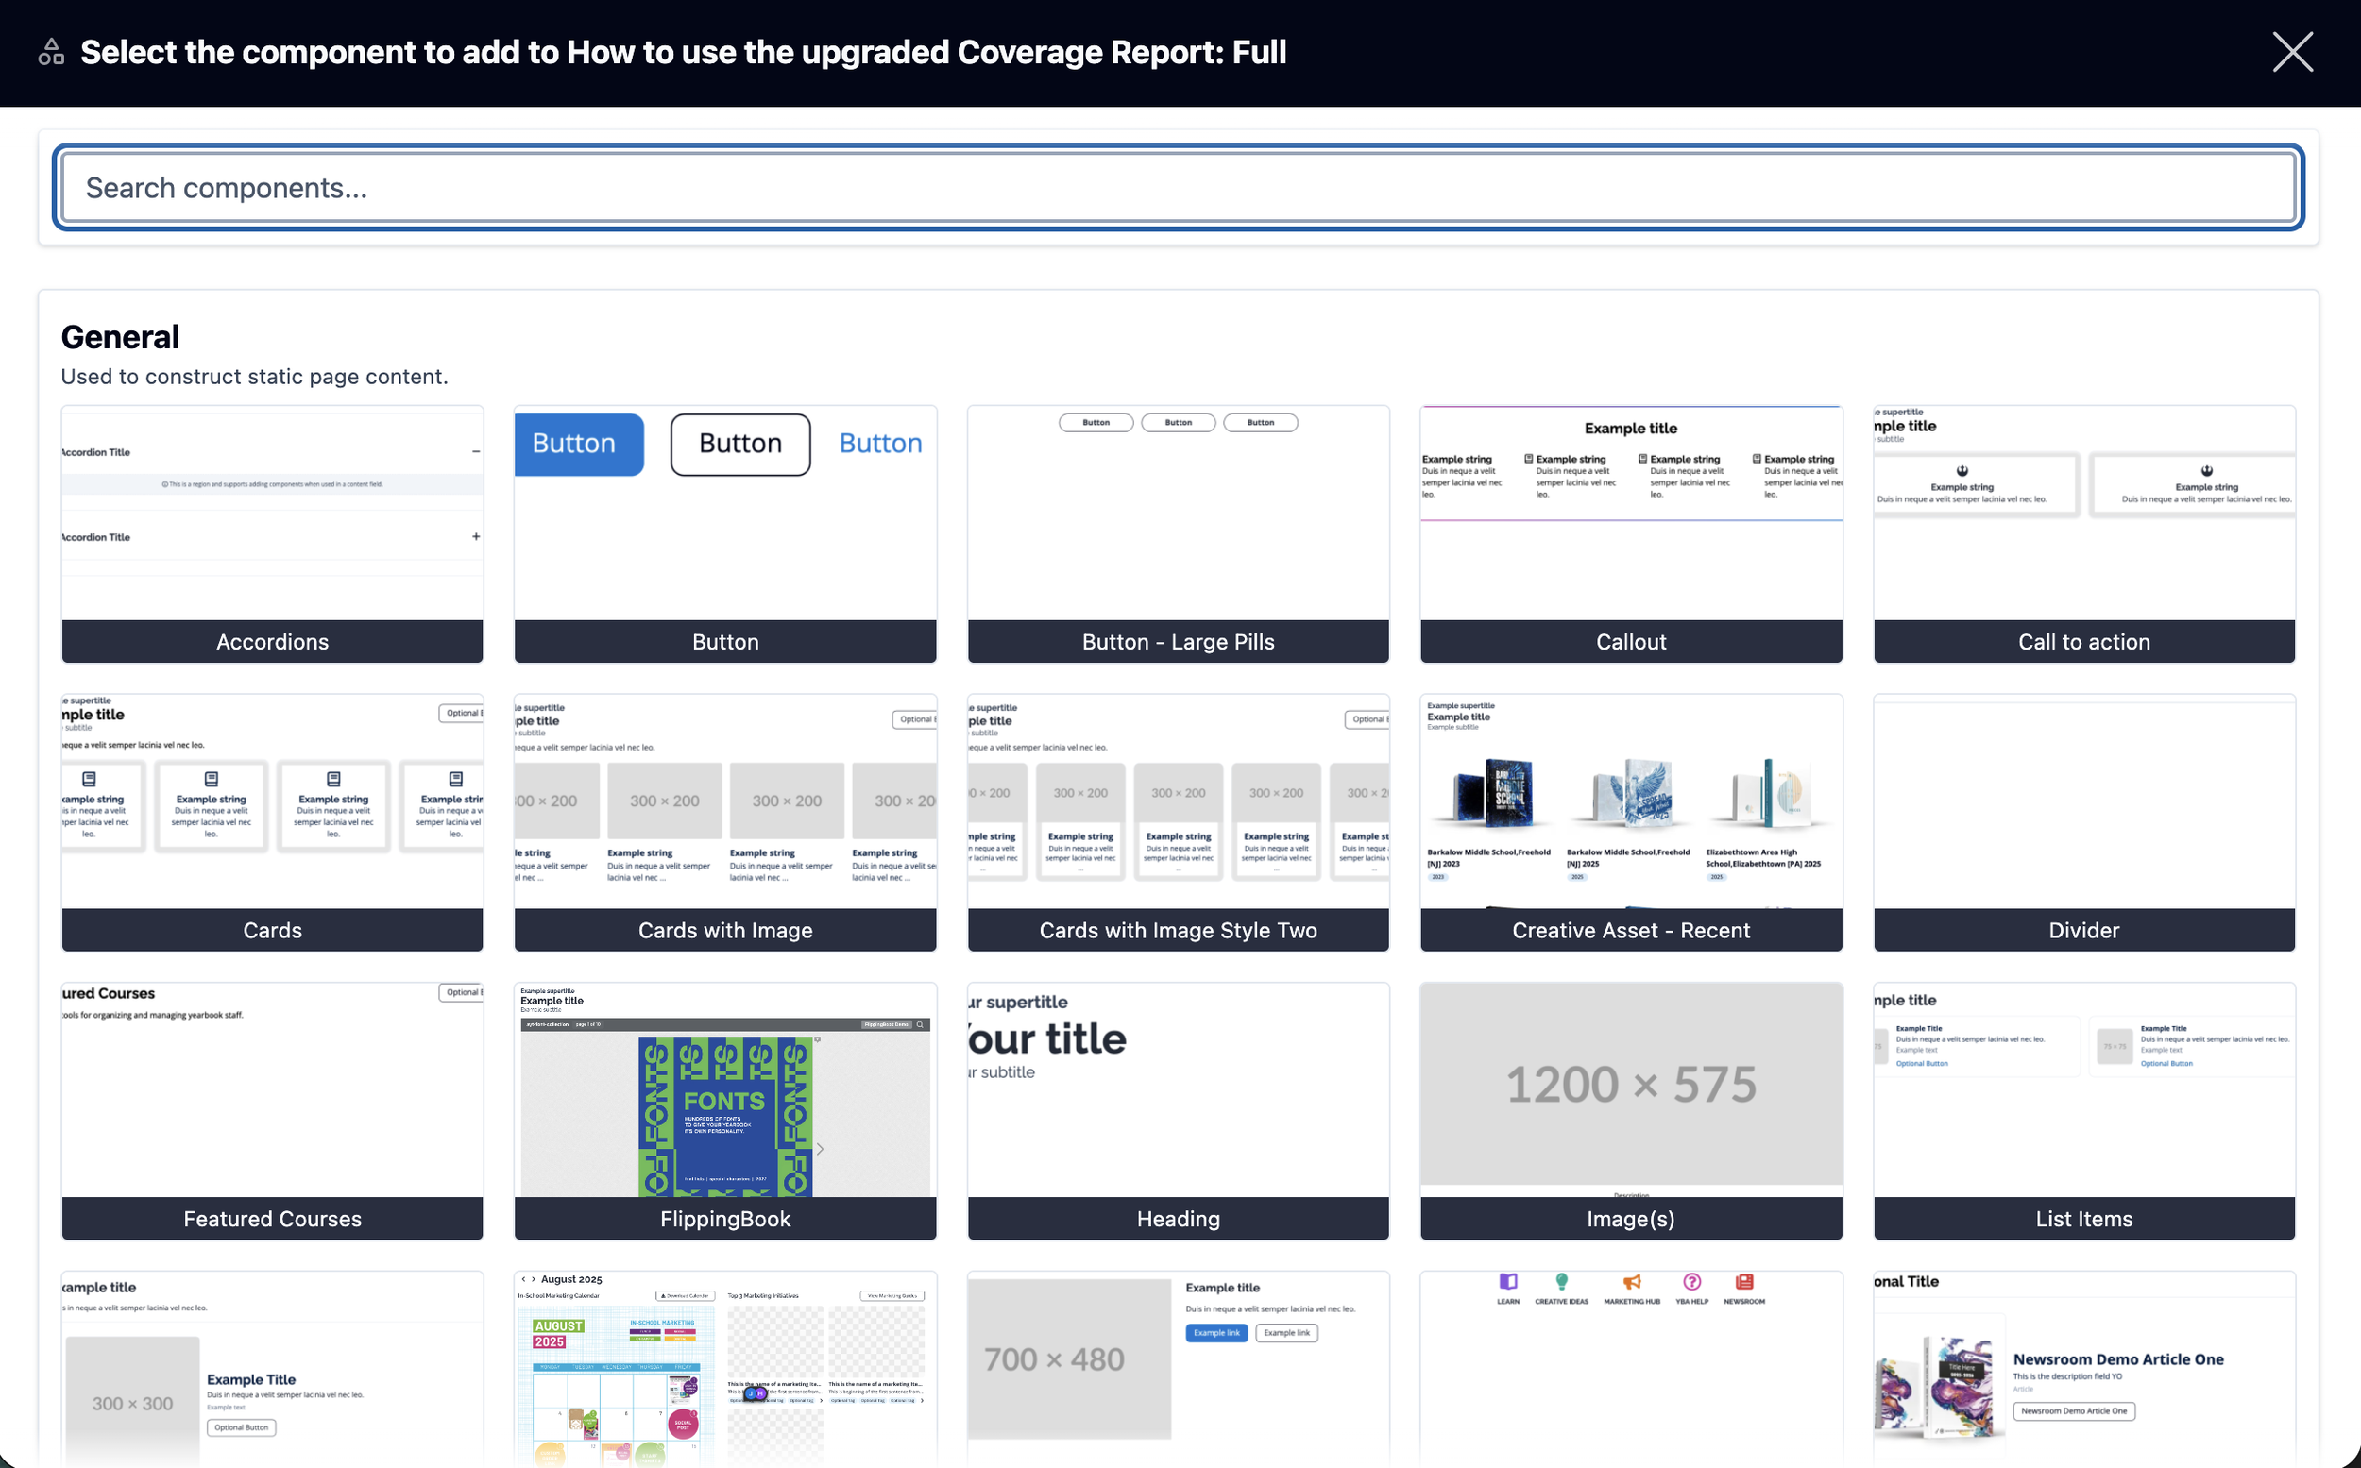Add the Creative Asset - Recent component
Viewport: 2361px width, 1468px height.
click(1631, 822)
